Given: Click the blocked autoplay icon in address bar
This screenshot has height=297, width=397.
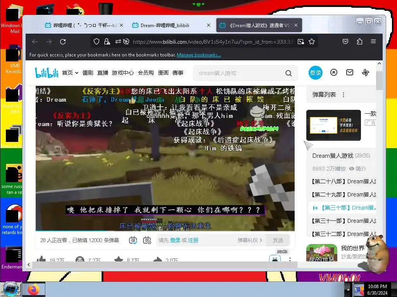Looking at the screenshot, I should click(126, 42).
